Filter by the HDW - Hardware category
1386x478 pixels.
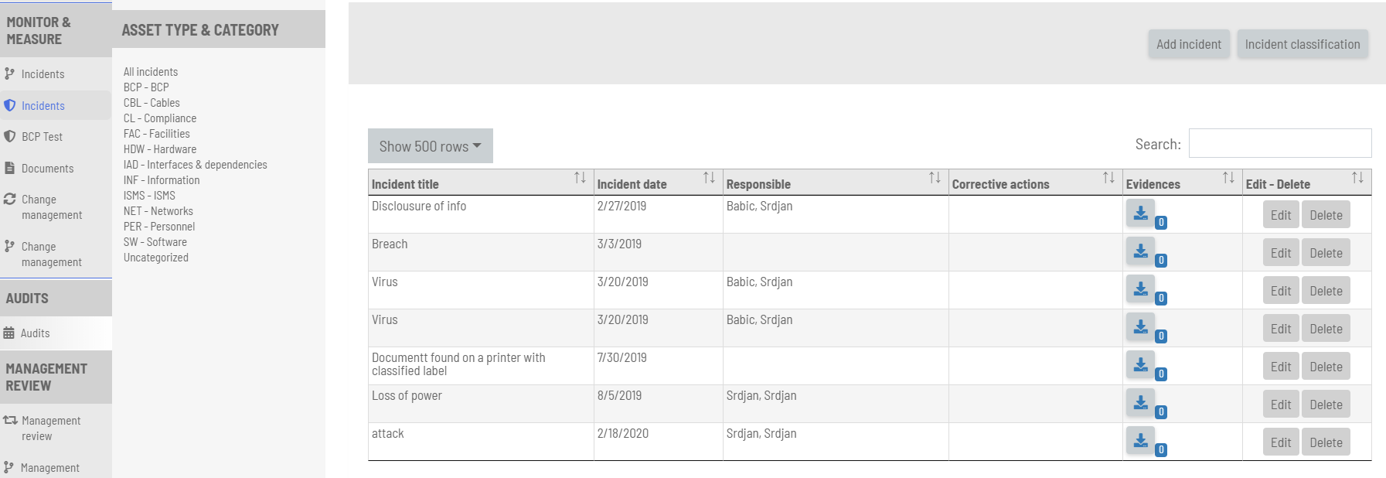point(158,149)
